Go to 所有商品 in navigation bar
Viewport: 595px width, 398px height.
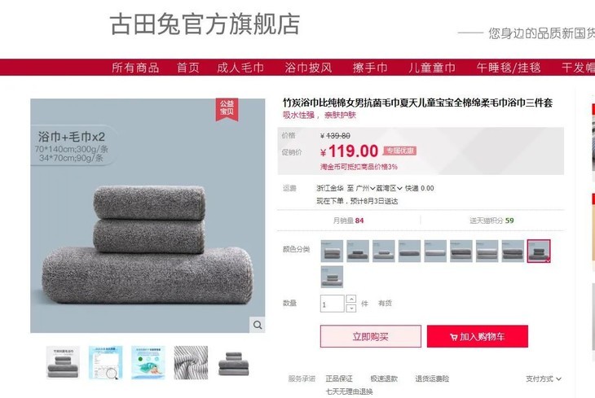(x=135, y=68)
